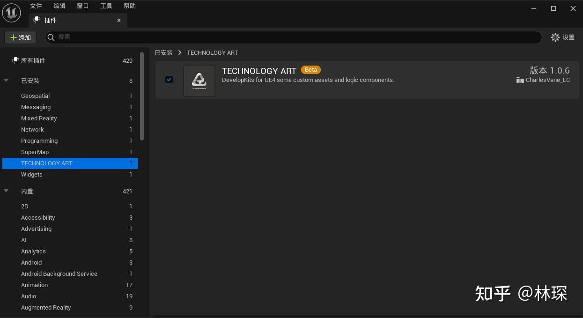Open the 编辑 menu
This screenshot has width=583, height=318.
click(59, 6)
